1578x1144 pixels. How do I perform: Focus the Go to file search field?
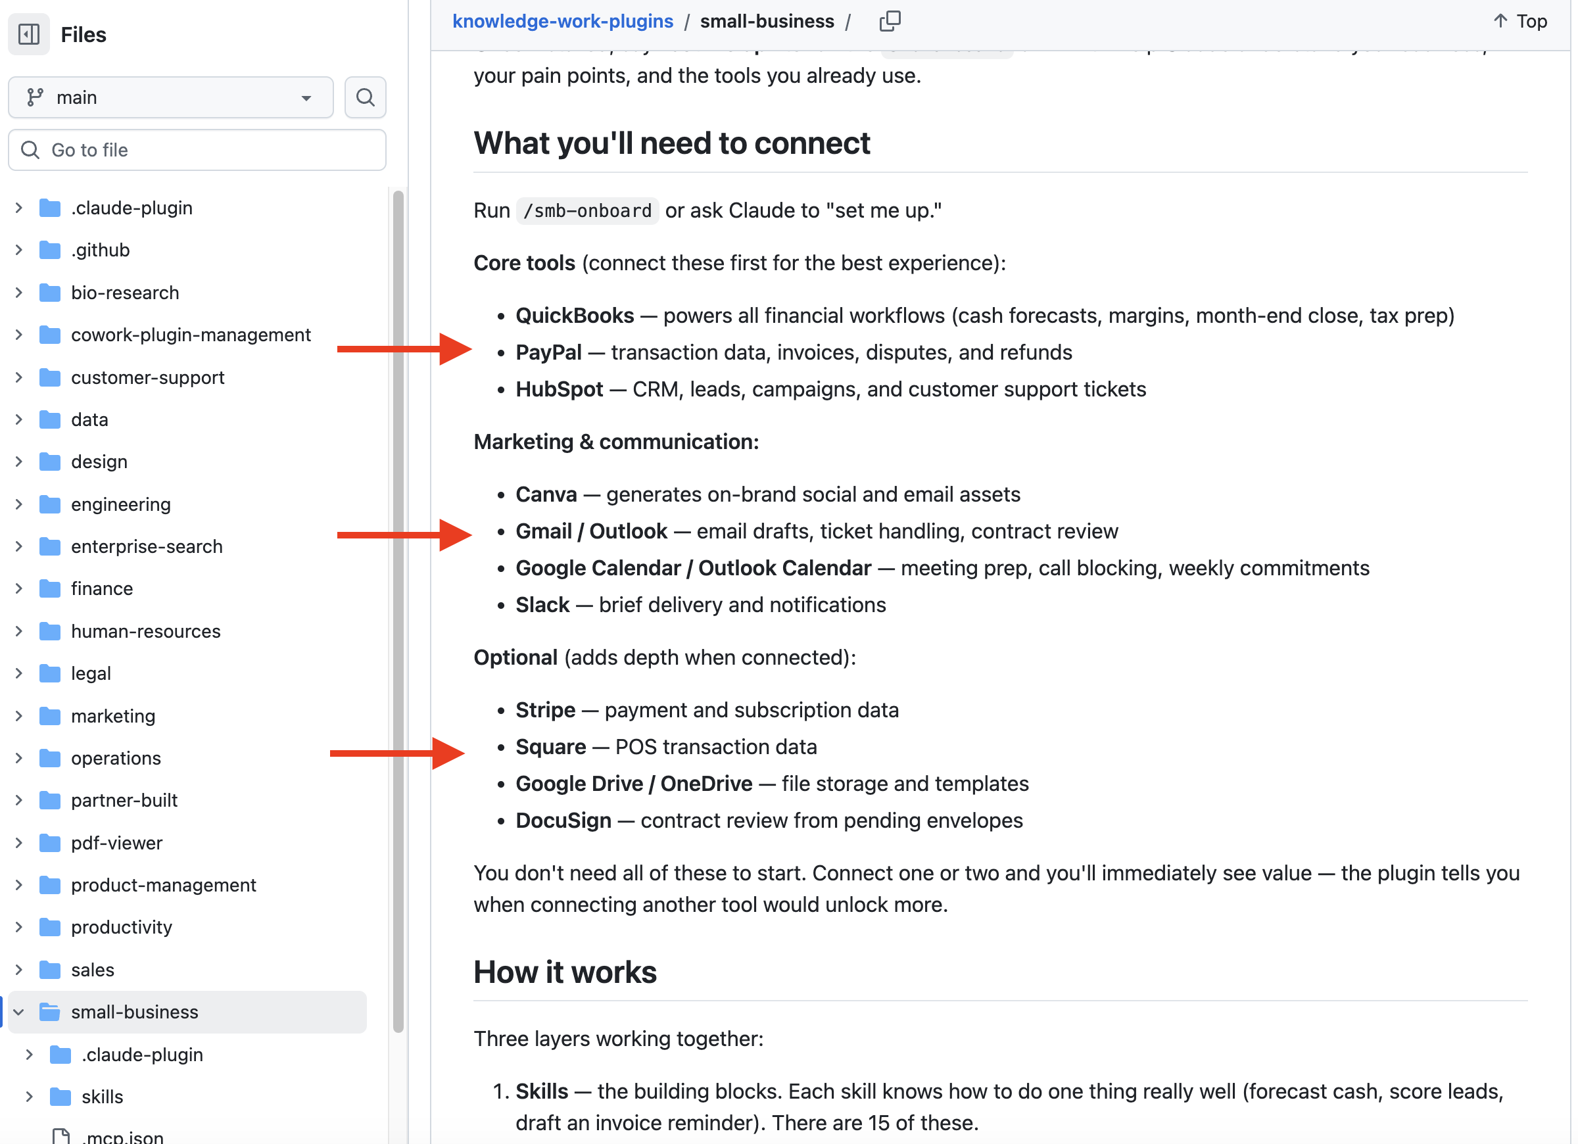tap(197, 151)
